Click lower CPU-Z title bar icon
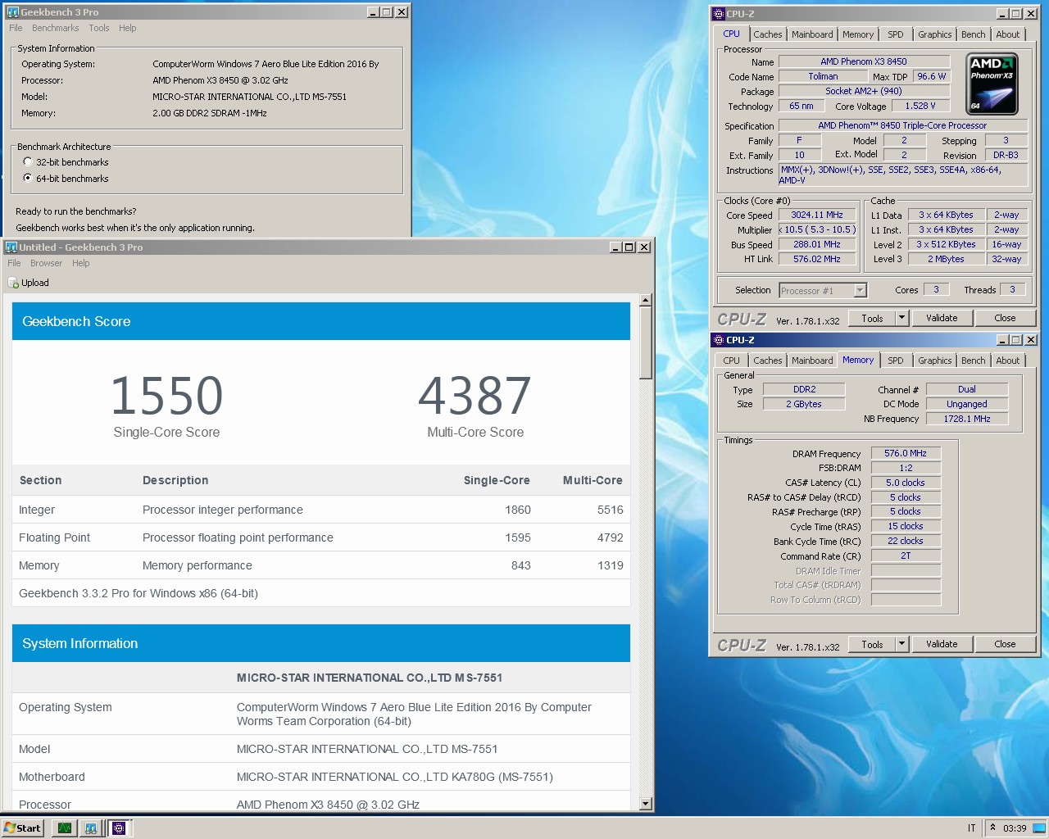 pos(719,340)
